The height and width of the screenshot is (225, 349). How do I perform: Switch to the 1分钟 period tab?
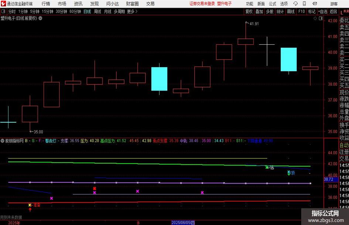[x=23, y=11]
